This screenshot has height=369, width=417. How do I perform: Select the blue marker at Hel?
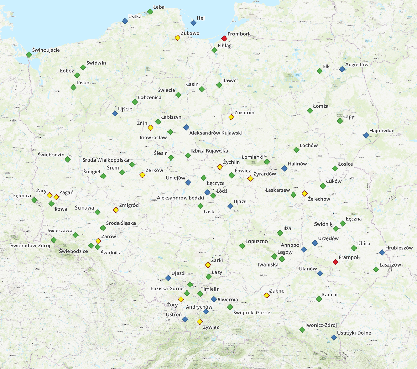point(194,23)
